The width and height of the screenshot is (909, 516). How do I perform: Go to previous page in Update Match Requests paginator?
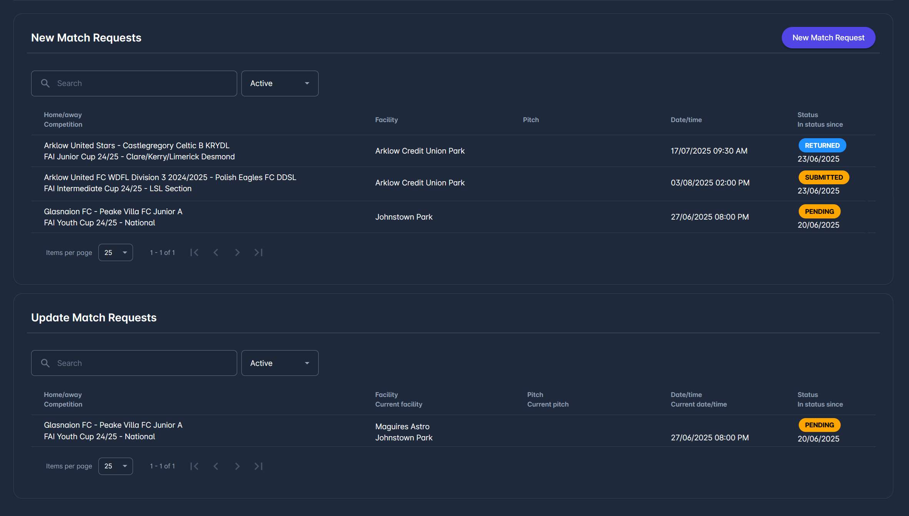(216, 466)
